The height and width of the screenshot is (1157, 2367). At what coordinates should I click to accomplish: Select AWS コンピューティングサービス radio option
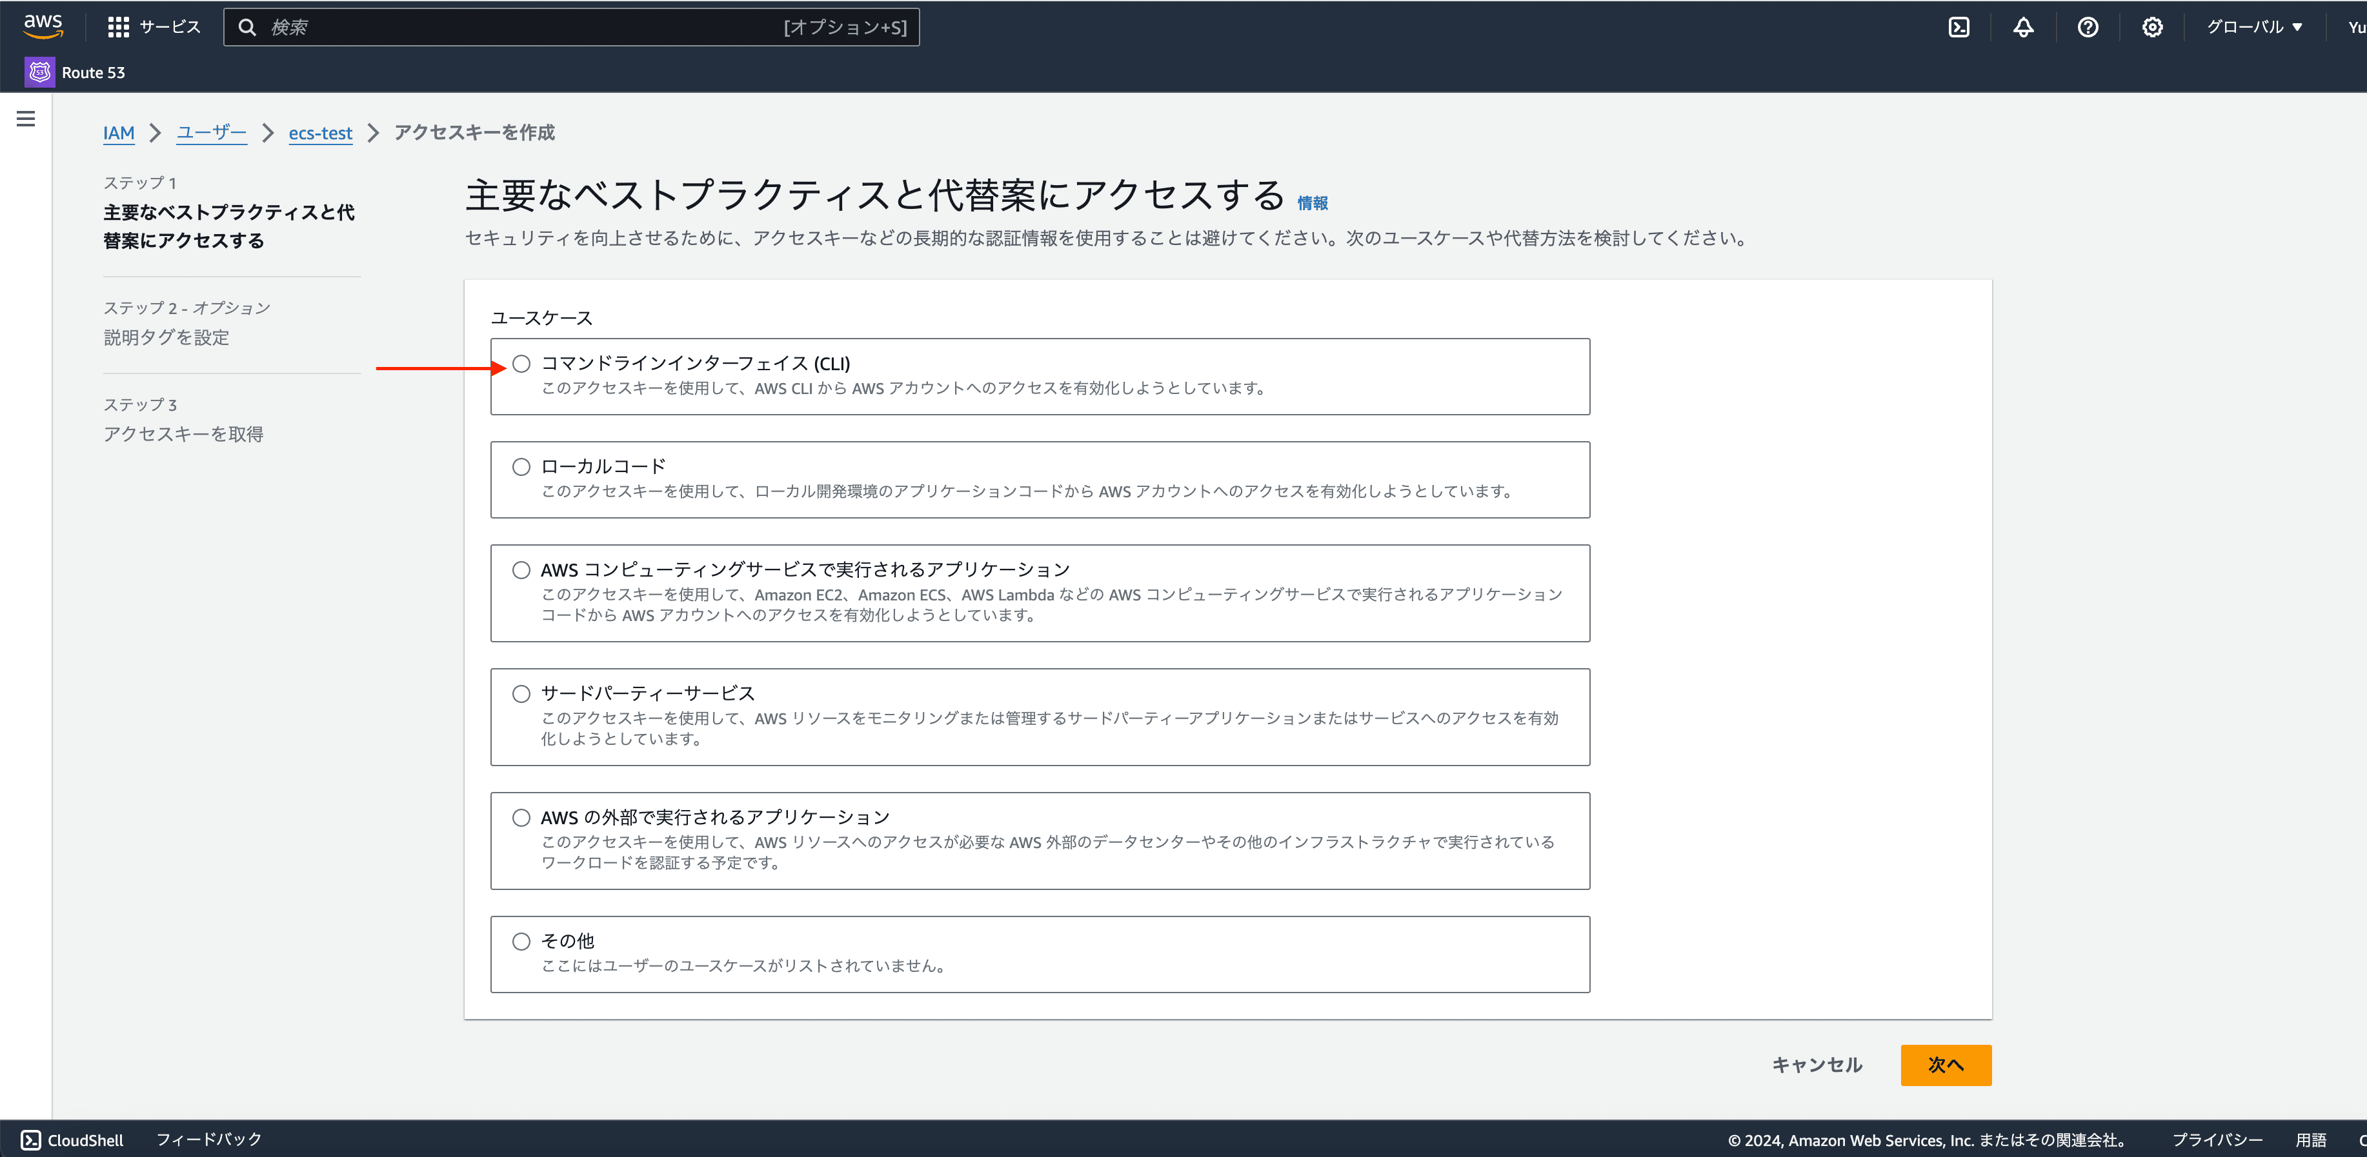[x=521, y=570]
